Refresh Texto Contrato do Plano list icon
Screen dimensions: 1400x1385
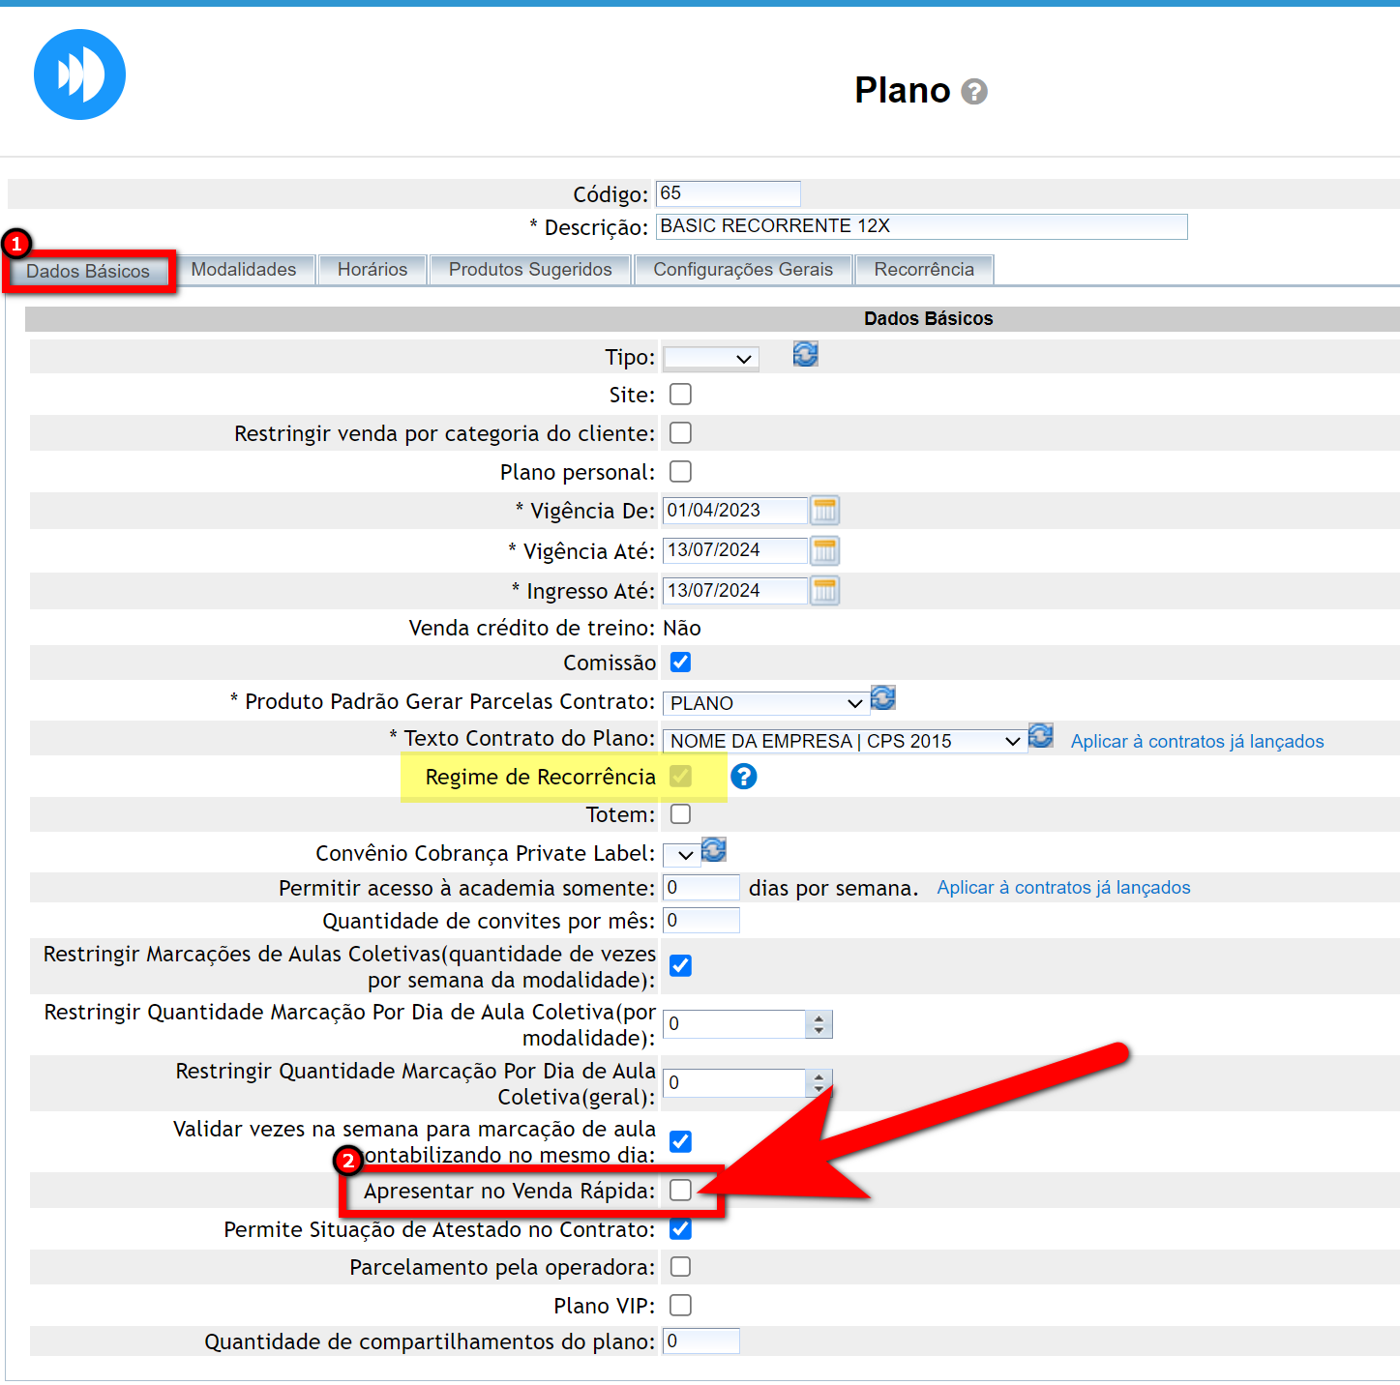(x=1040, y=736)
